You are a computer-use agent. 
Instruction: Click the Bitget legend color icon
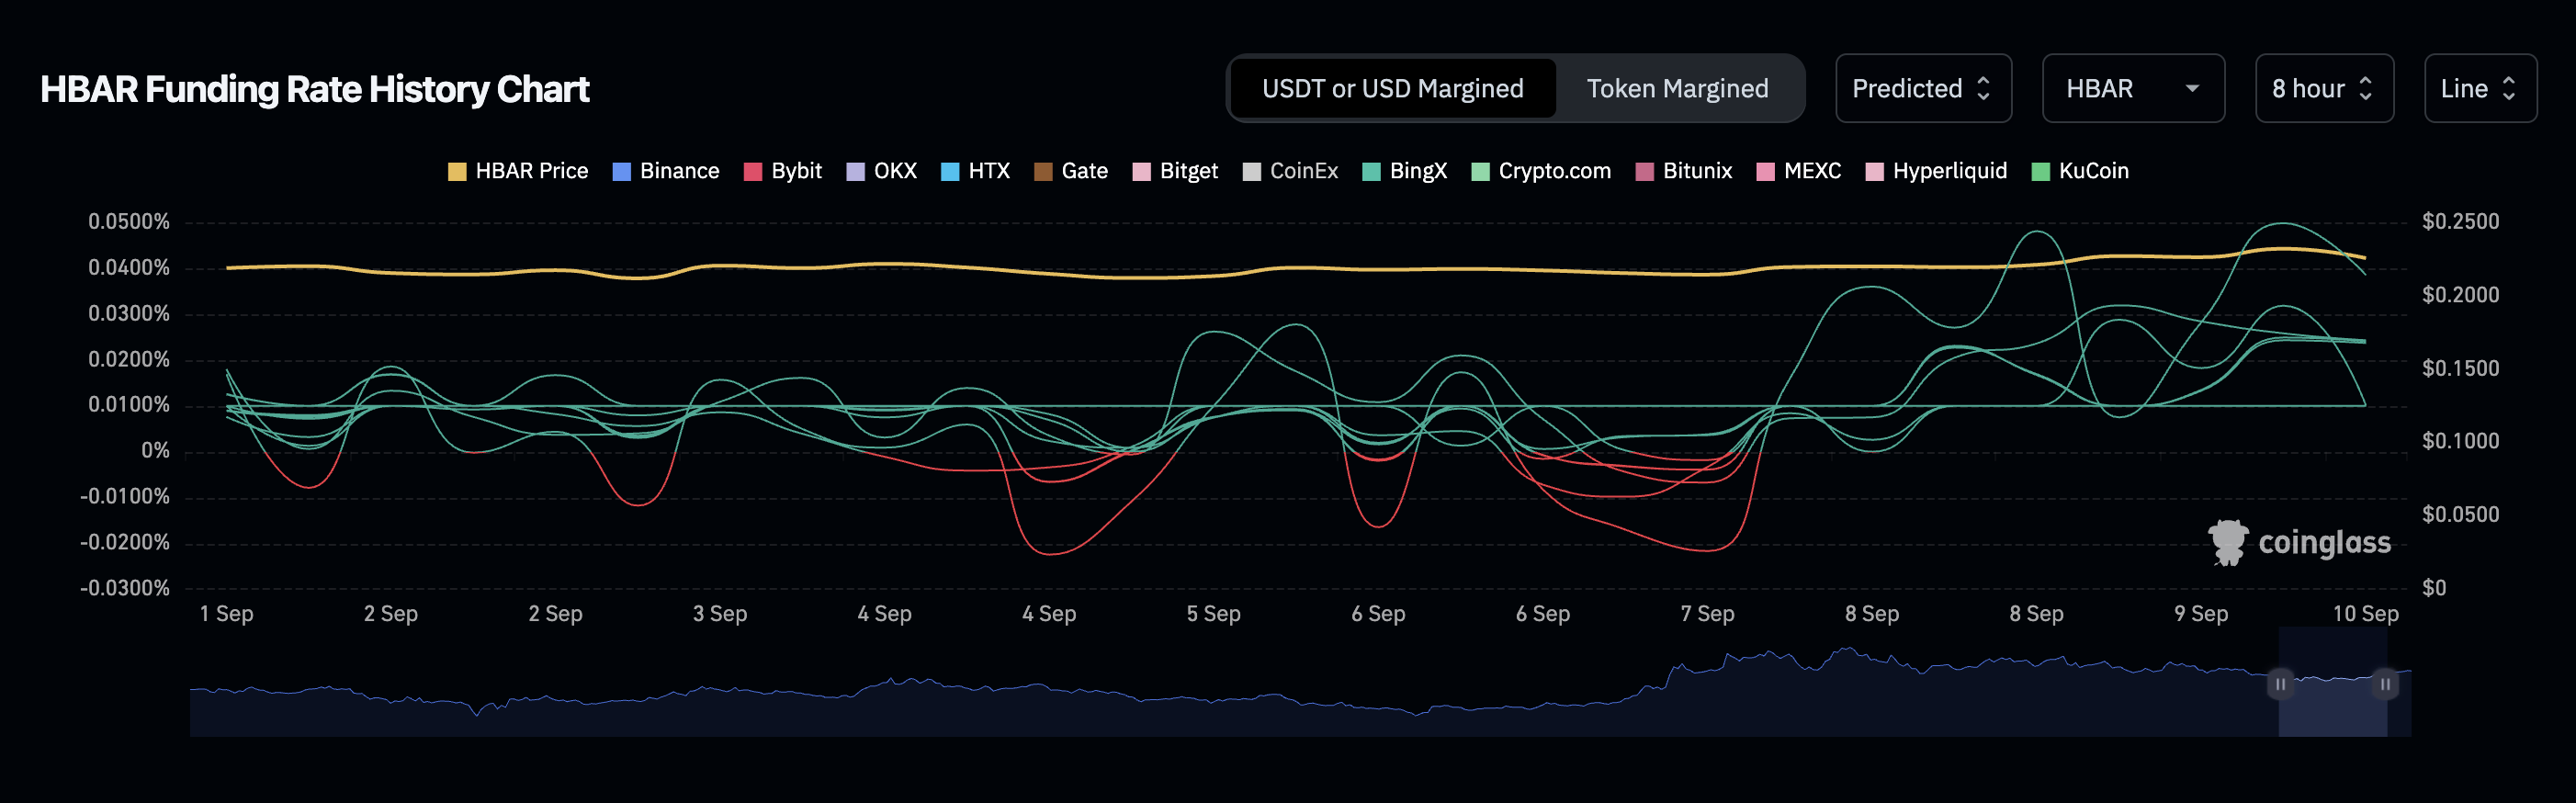click(x=1141, y=172)
